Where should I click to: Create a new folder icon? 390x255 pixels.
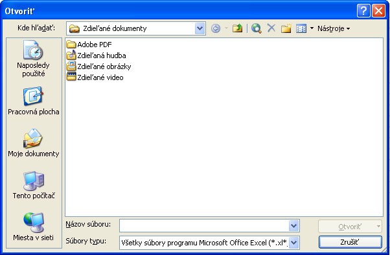pos(286,28)
